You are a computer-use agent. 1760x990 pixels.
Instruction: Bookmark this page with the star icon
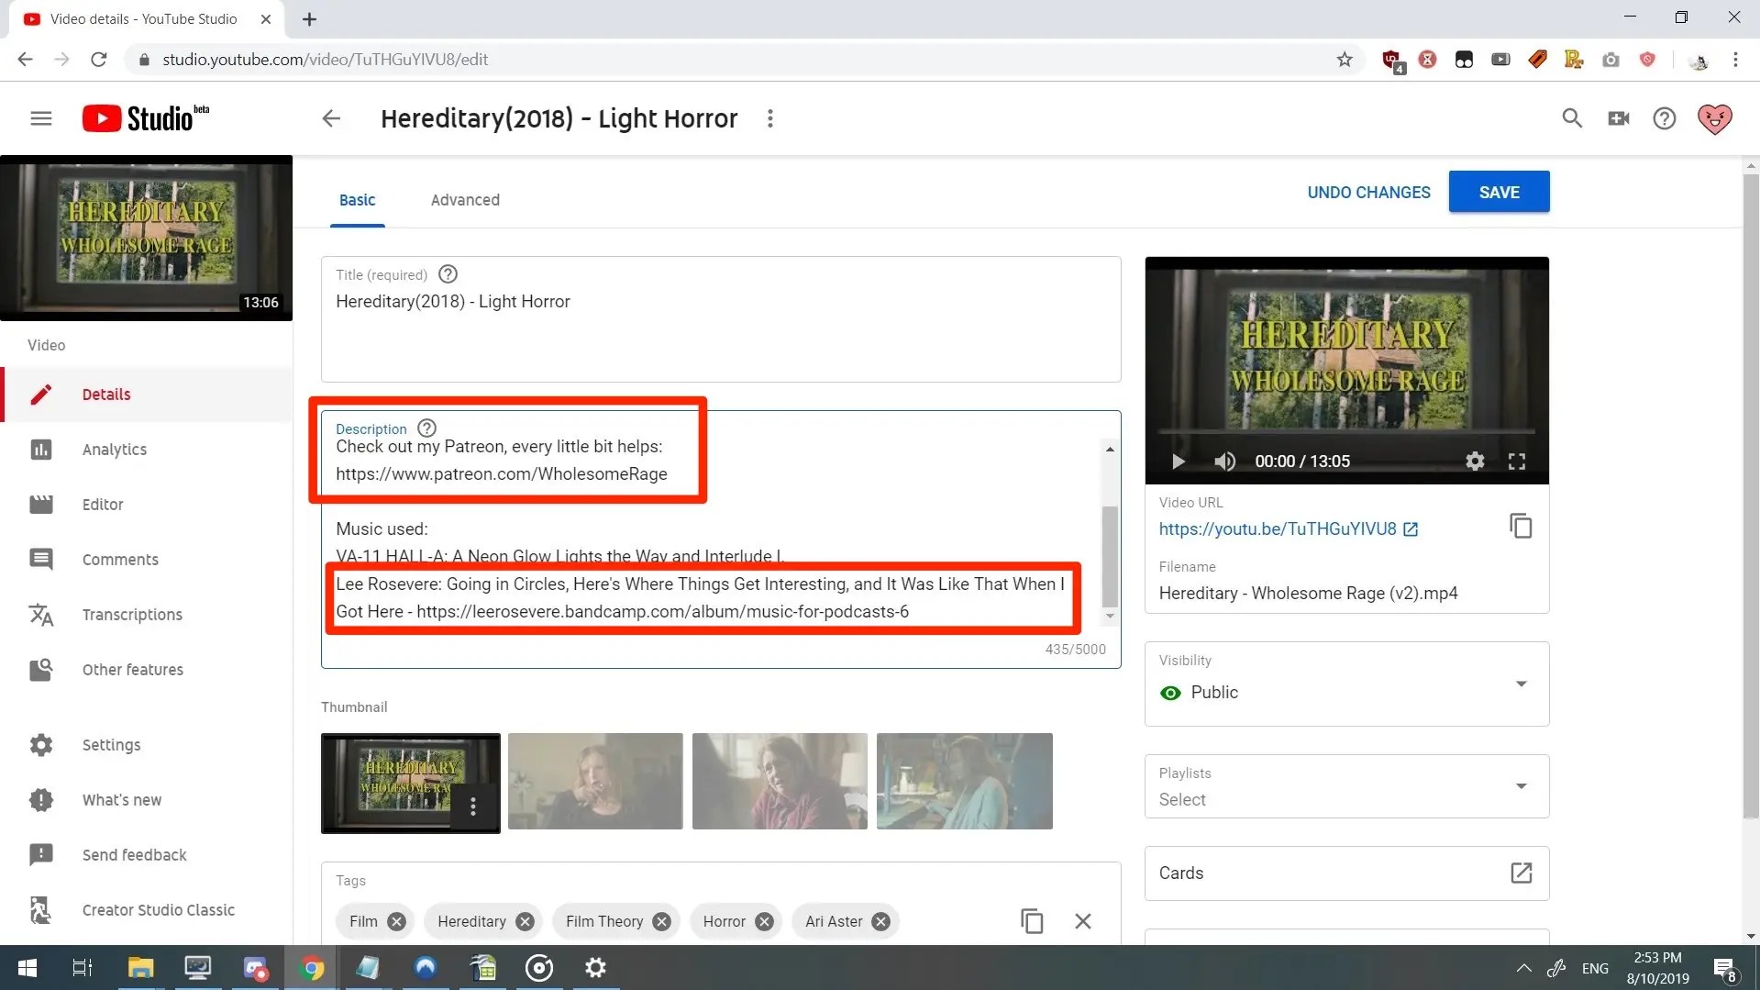coord(1345,60)
